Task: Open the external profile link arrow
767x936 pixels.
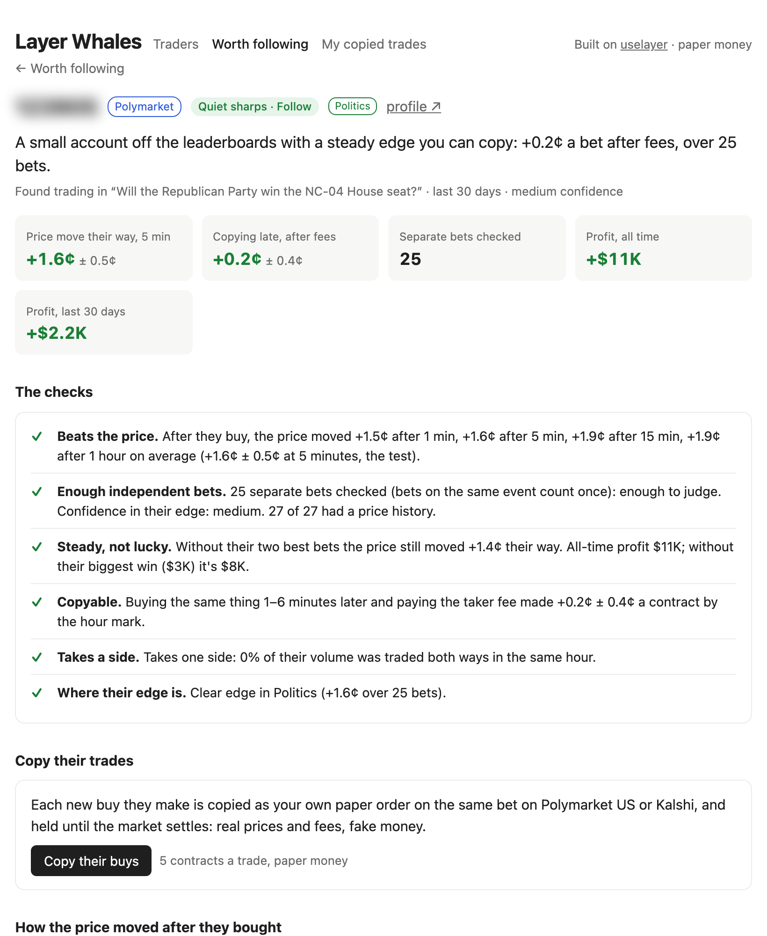Action: 436,107
